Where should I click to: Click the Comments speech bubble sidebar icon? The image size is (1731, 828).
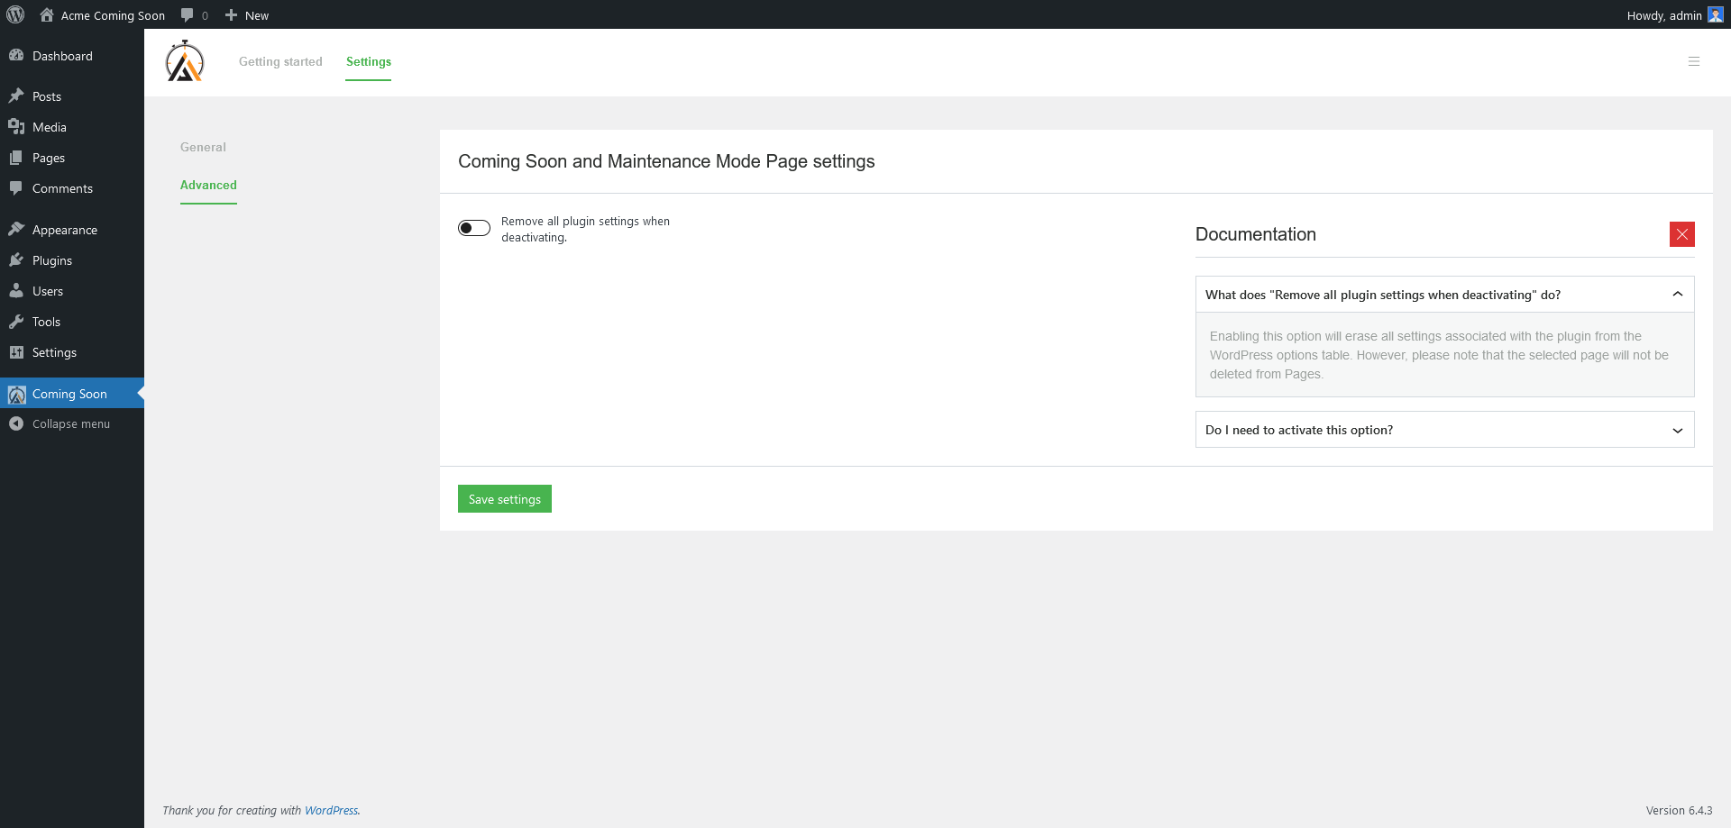point(16,187)
